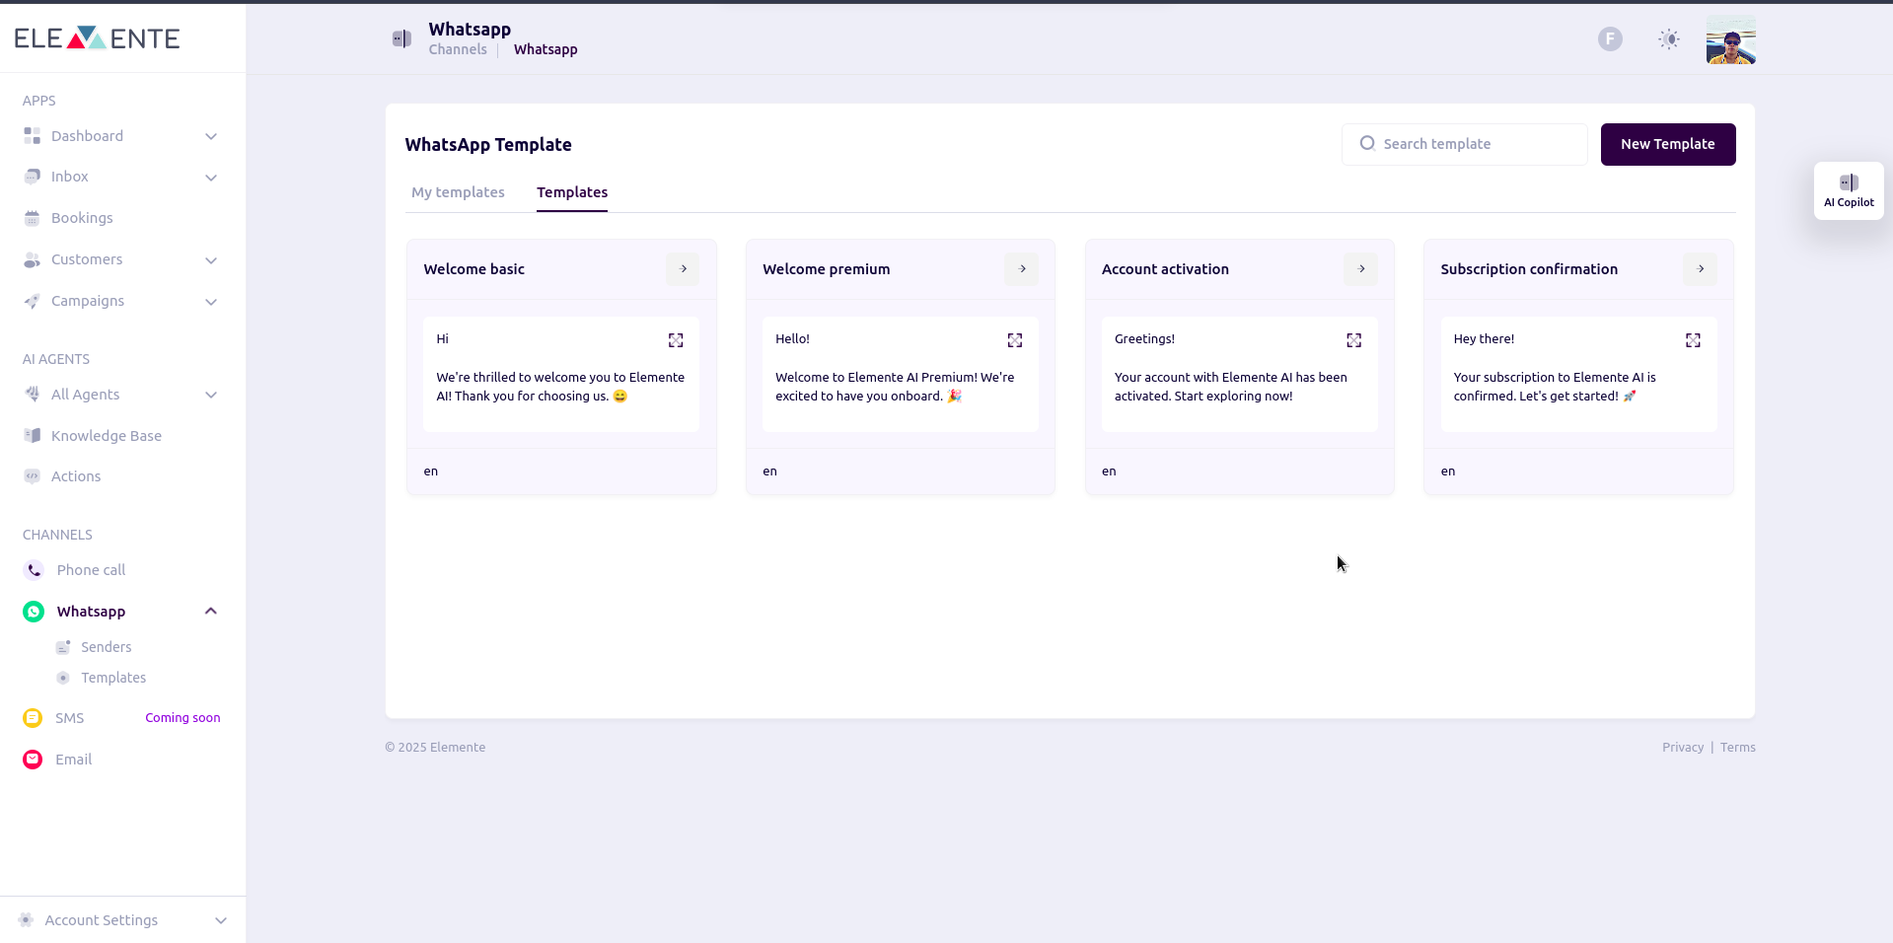Click the Search template input field
1893x943 pixels.
click(1465, 144)
